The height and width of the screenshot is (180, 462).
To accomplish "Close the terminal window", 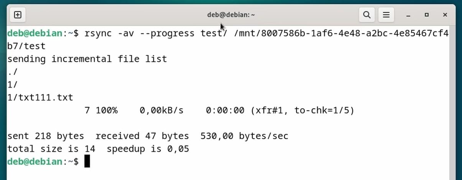I will 445,15.
